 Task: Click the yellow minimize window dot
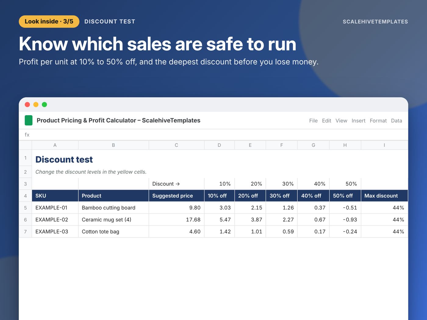tap(36, 105)
